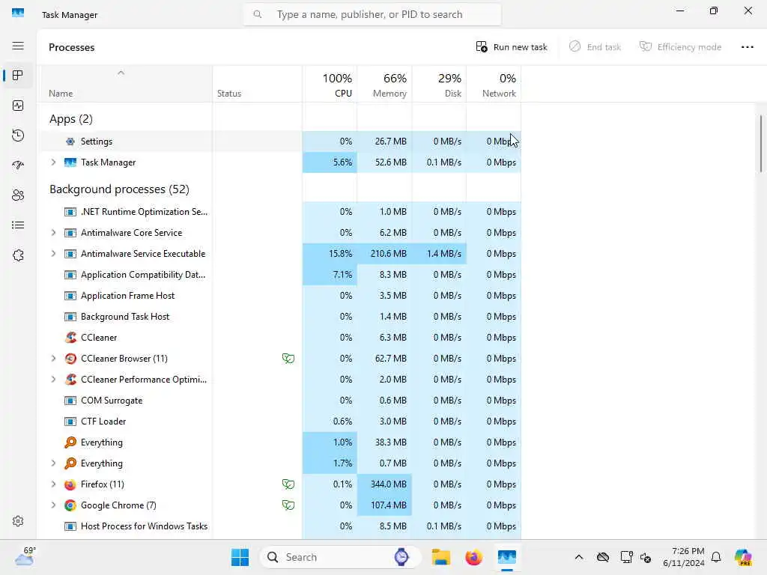767x575 pixels.
Task: Open the App history sidebar icon
Action: tap(18, 136)
